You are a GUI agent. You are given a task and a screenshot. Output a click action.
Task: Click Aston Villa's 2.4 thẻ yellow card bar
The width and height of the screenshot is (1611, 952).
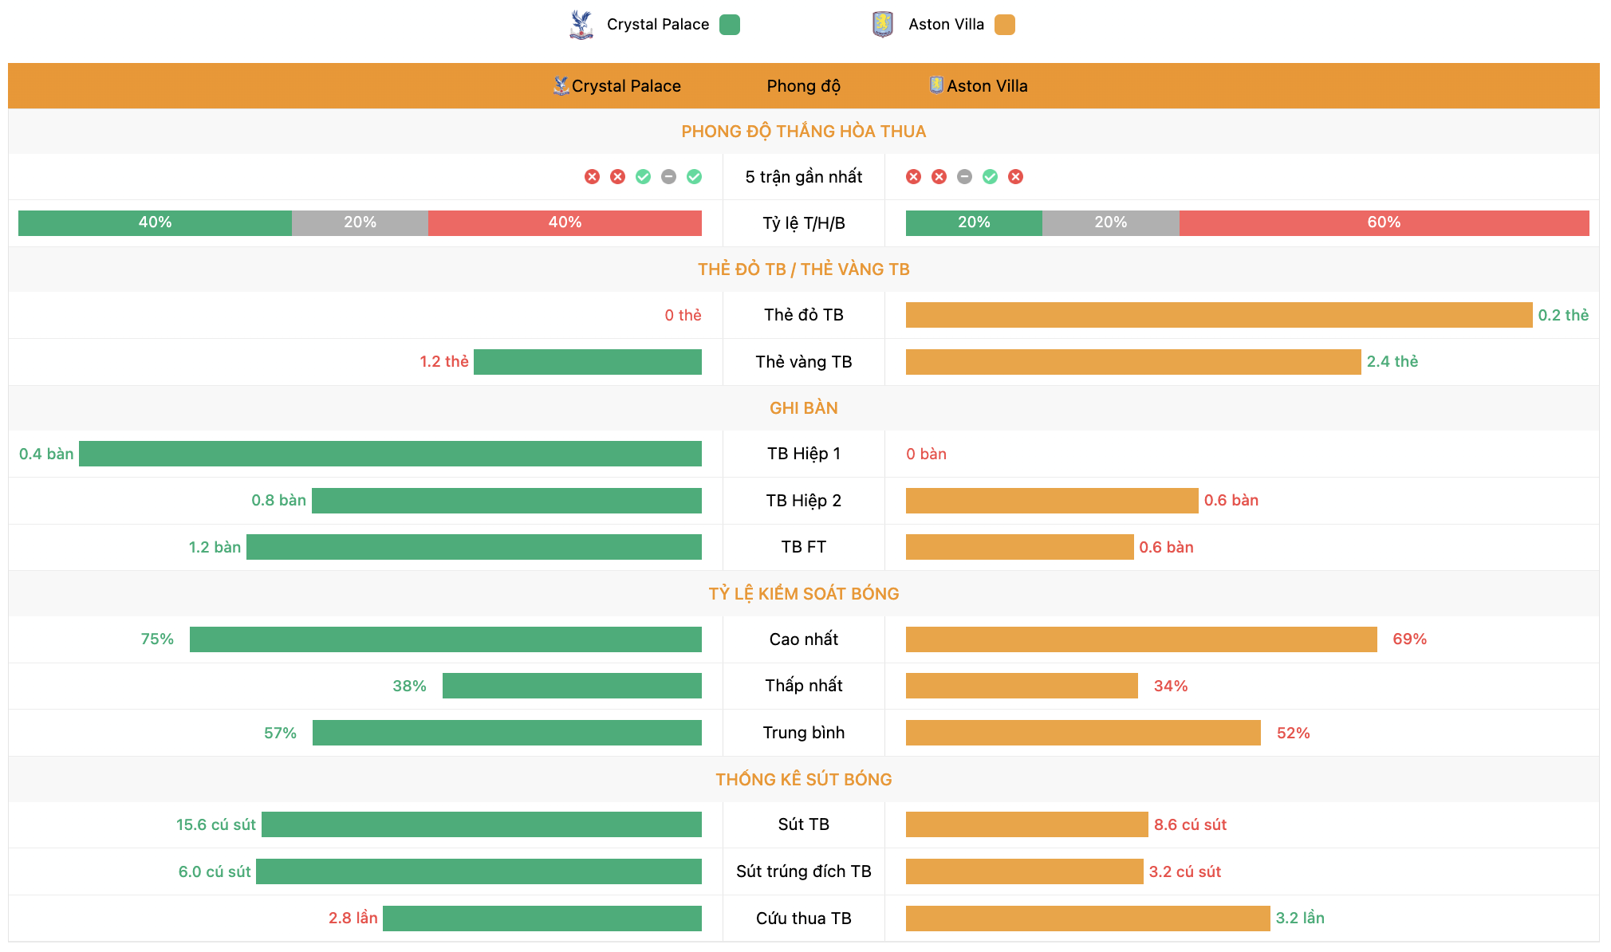pos(1133,362)
